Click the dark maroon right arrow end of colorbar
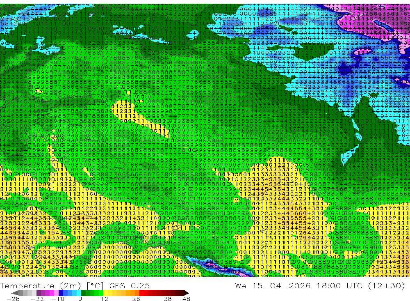Image resolution: width=410 pixels, height=301 pixels. click(x=186, y=293)
